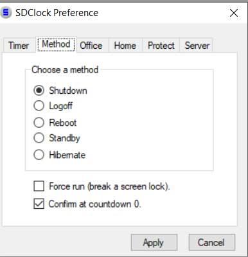This screenshot has height=257, width=248.
Task: Enable Force run (break a screen lock)
Action: 39,186
